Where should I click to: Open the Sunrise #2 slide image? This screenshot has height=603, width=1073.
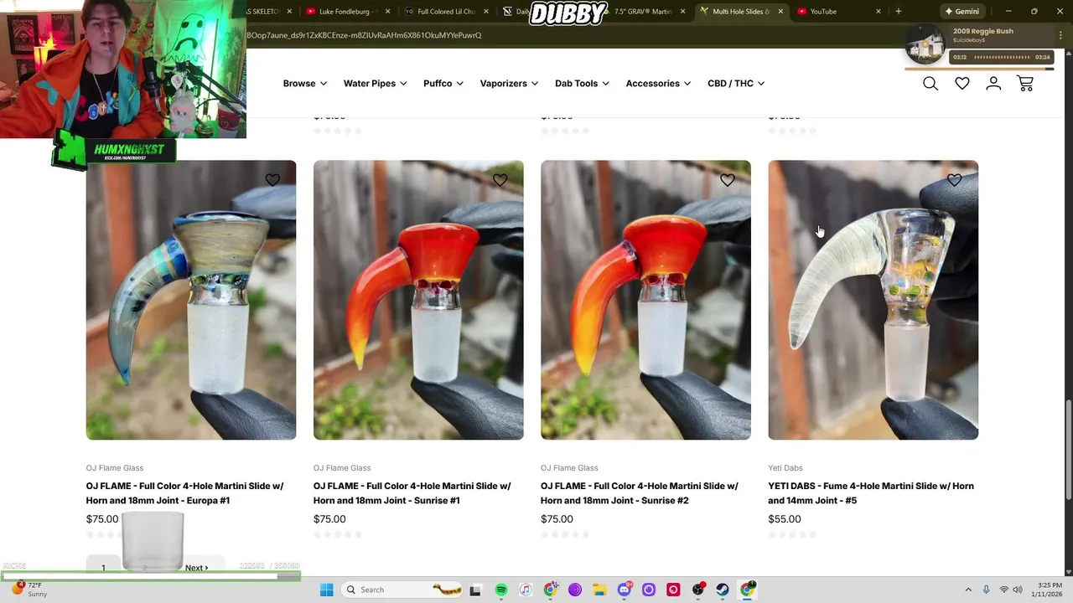point(645,300)
